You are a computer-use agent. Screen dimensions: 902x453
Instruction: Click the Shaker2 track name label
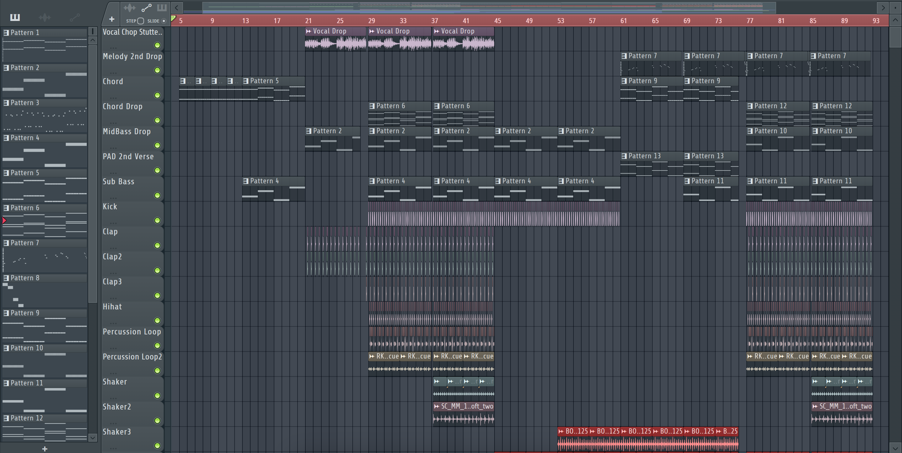pyautogui.click(x=117, y=407)
